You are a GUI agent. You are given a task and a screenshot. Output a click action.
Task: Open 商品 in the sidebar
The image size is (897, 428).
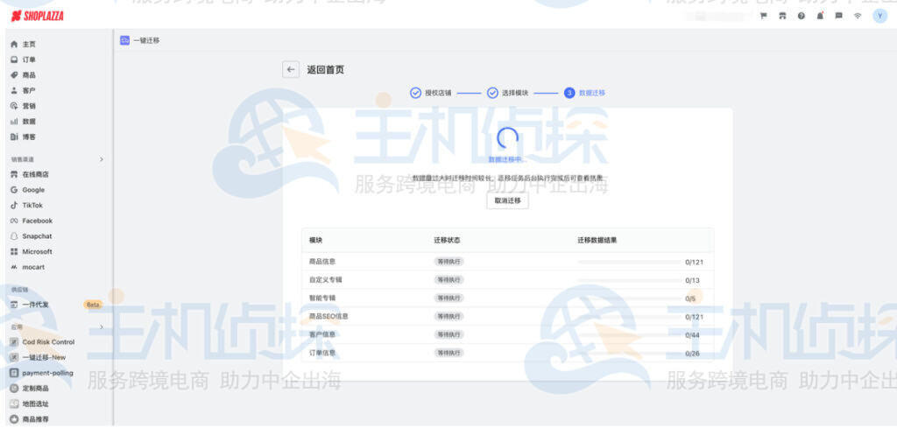click(x=29, y=75)
